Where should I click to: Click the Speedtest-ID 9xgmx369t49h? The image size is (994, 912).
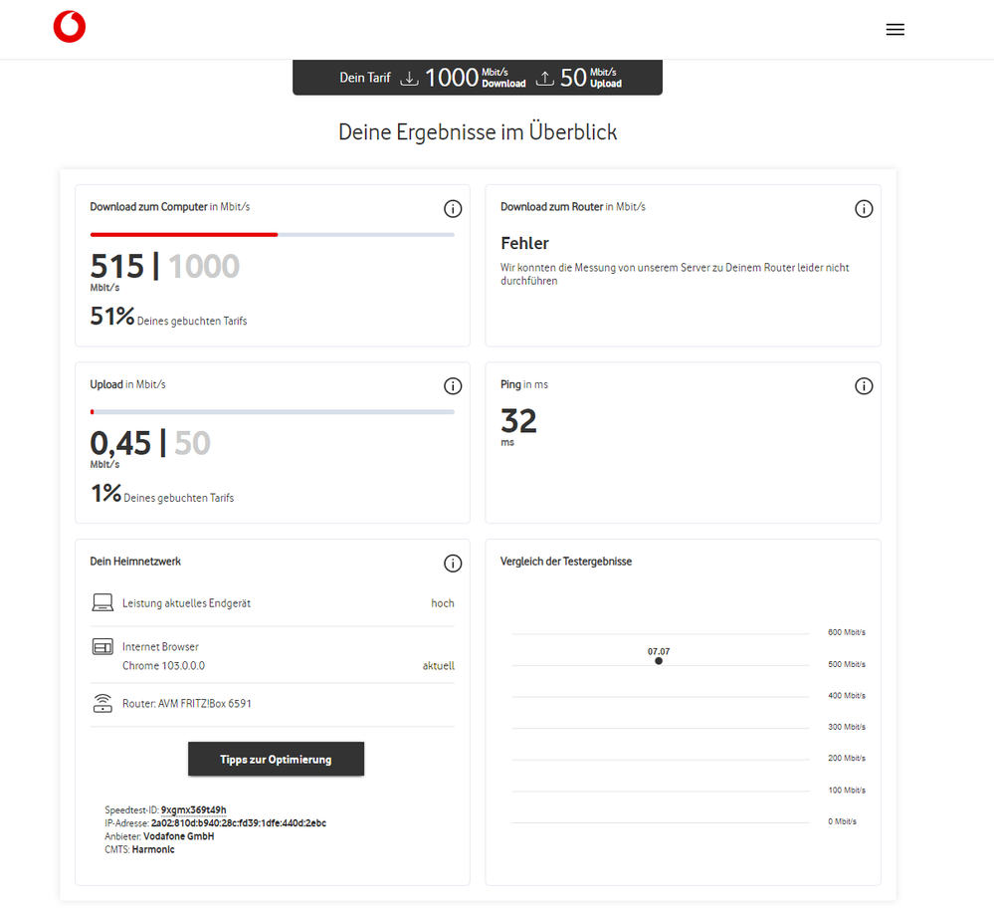point(194,810)
